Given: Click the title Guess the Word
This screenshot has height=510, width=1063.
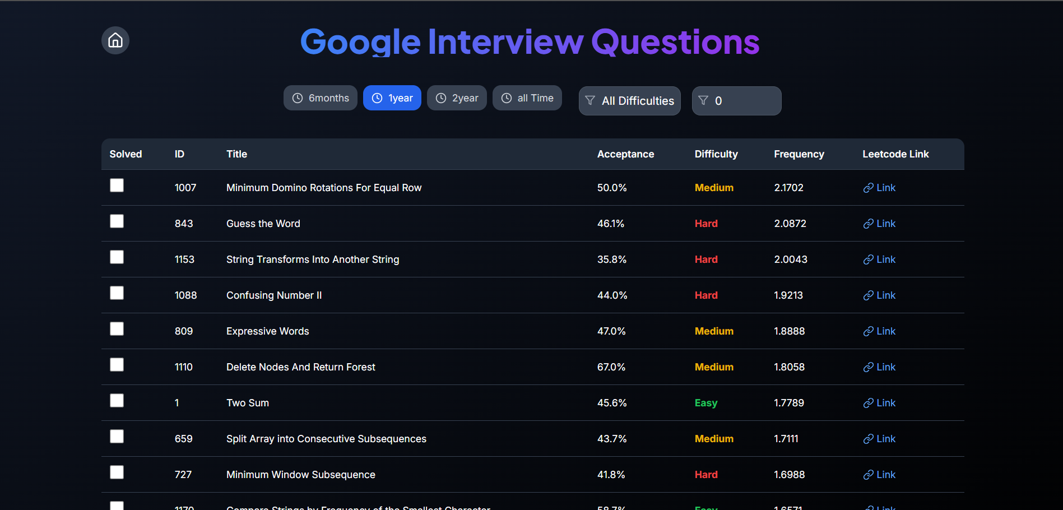Looking at the screenshot, I should coord(263,224).
